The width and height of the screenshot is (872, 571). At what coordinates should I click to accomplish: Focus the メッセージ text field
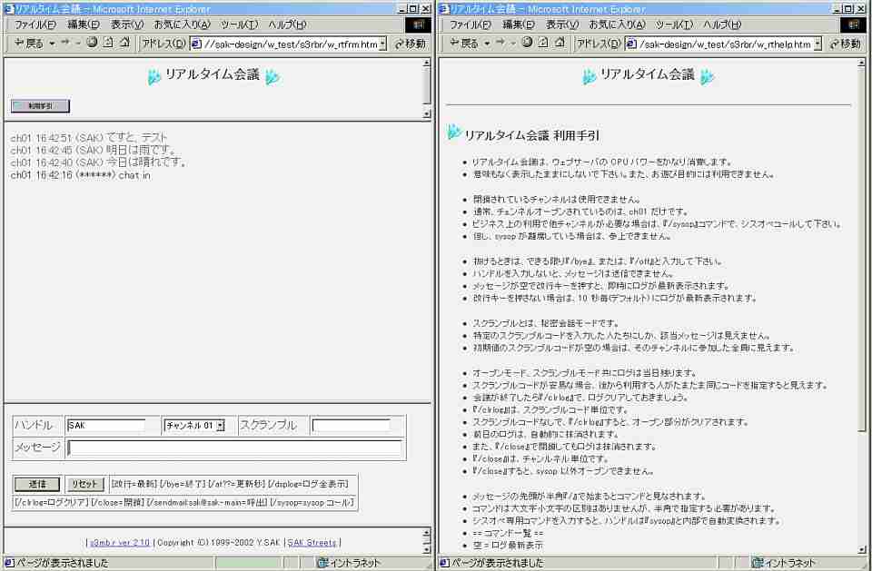234,448
